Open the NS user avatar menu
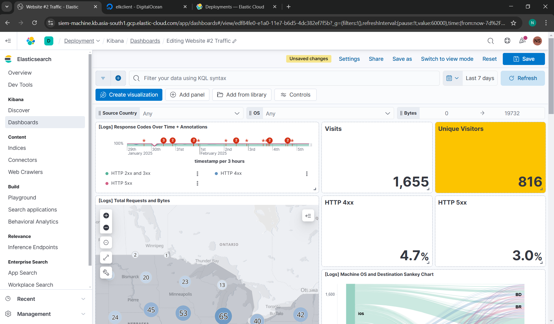This screenshot has width=554, height=324. (537, 41)
